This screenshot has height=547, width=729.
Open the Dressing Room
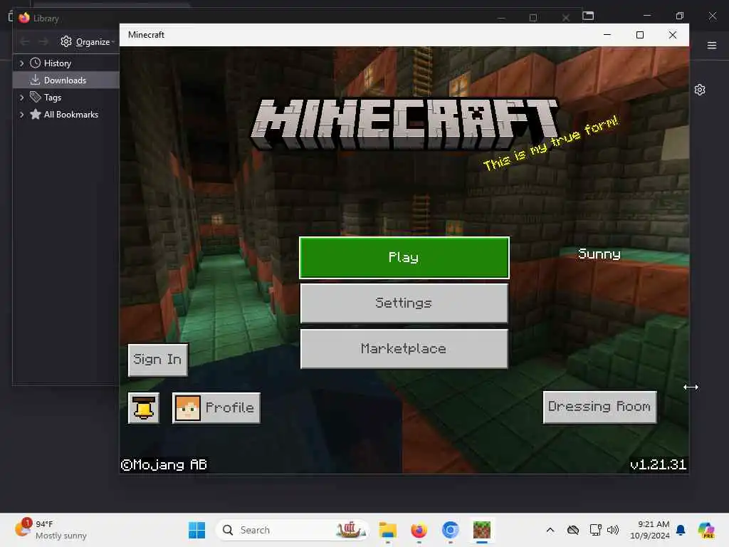[599, 407]
